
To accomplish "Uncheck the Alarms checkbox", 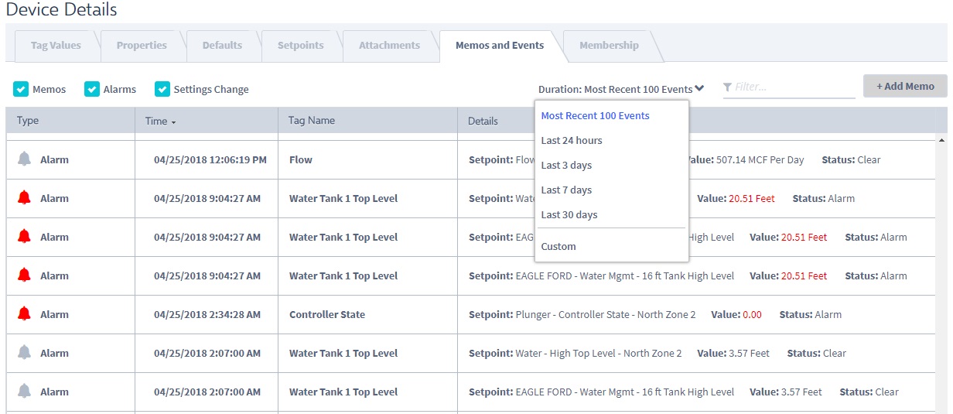I will click(92, 89).
